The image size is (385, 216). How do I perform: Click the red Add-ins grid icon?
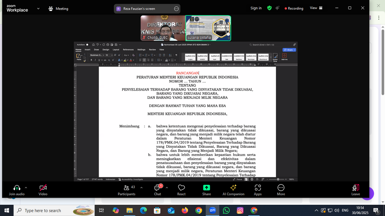coord(284,55)
